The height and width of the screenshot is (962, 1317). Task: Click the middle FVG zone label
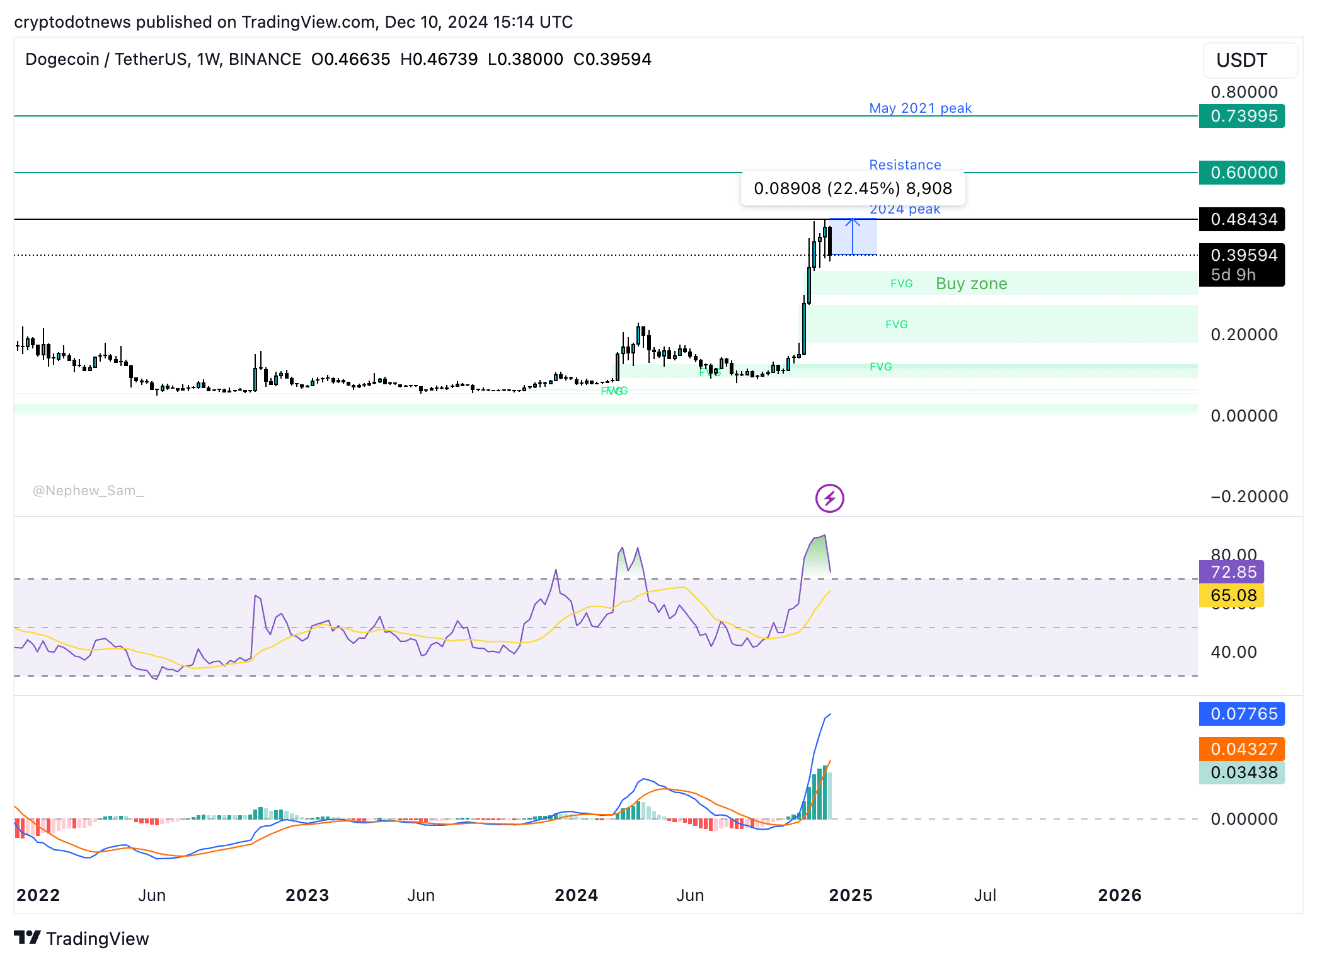(896, 324)
